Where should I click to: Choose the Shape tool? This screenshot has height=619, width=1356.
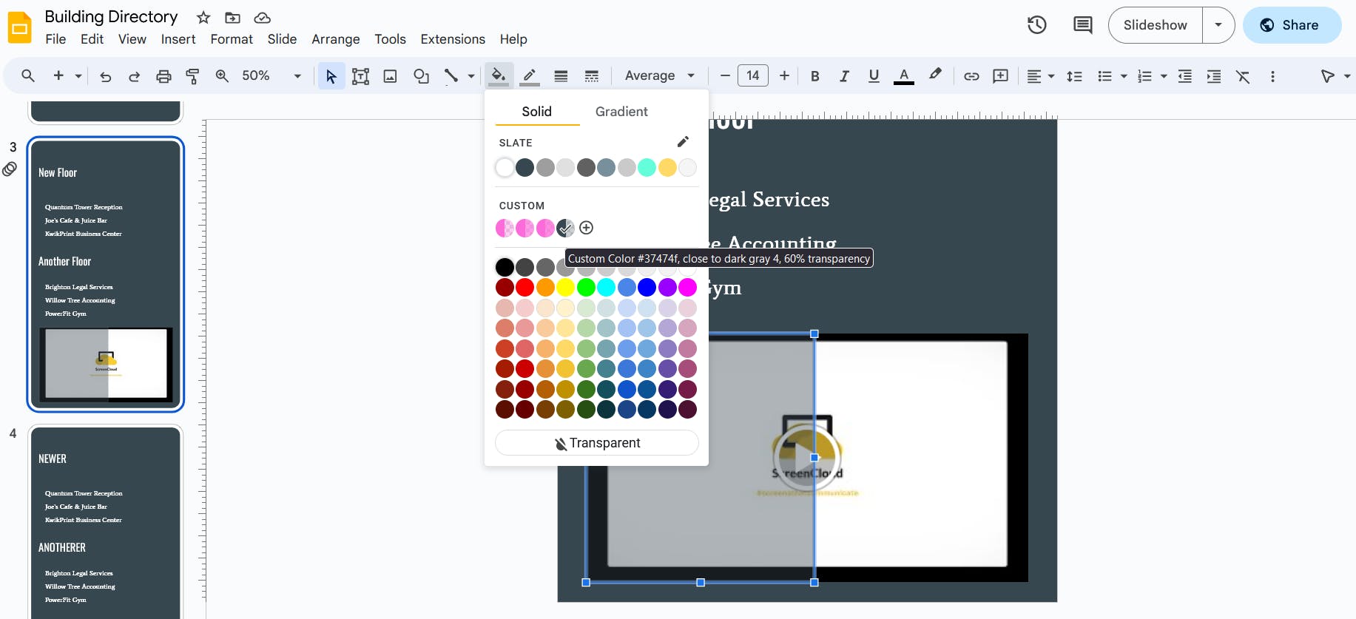pyautogui.click(x=421, y=76)
